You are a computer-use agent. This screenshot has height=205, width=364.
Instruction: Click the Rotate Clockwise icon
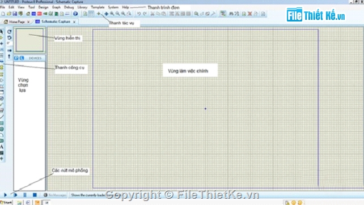tap(9, 32)
